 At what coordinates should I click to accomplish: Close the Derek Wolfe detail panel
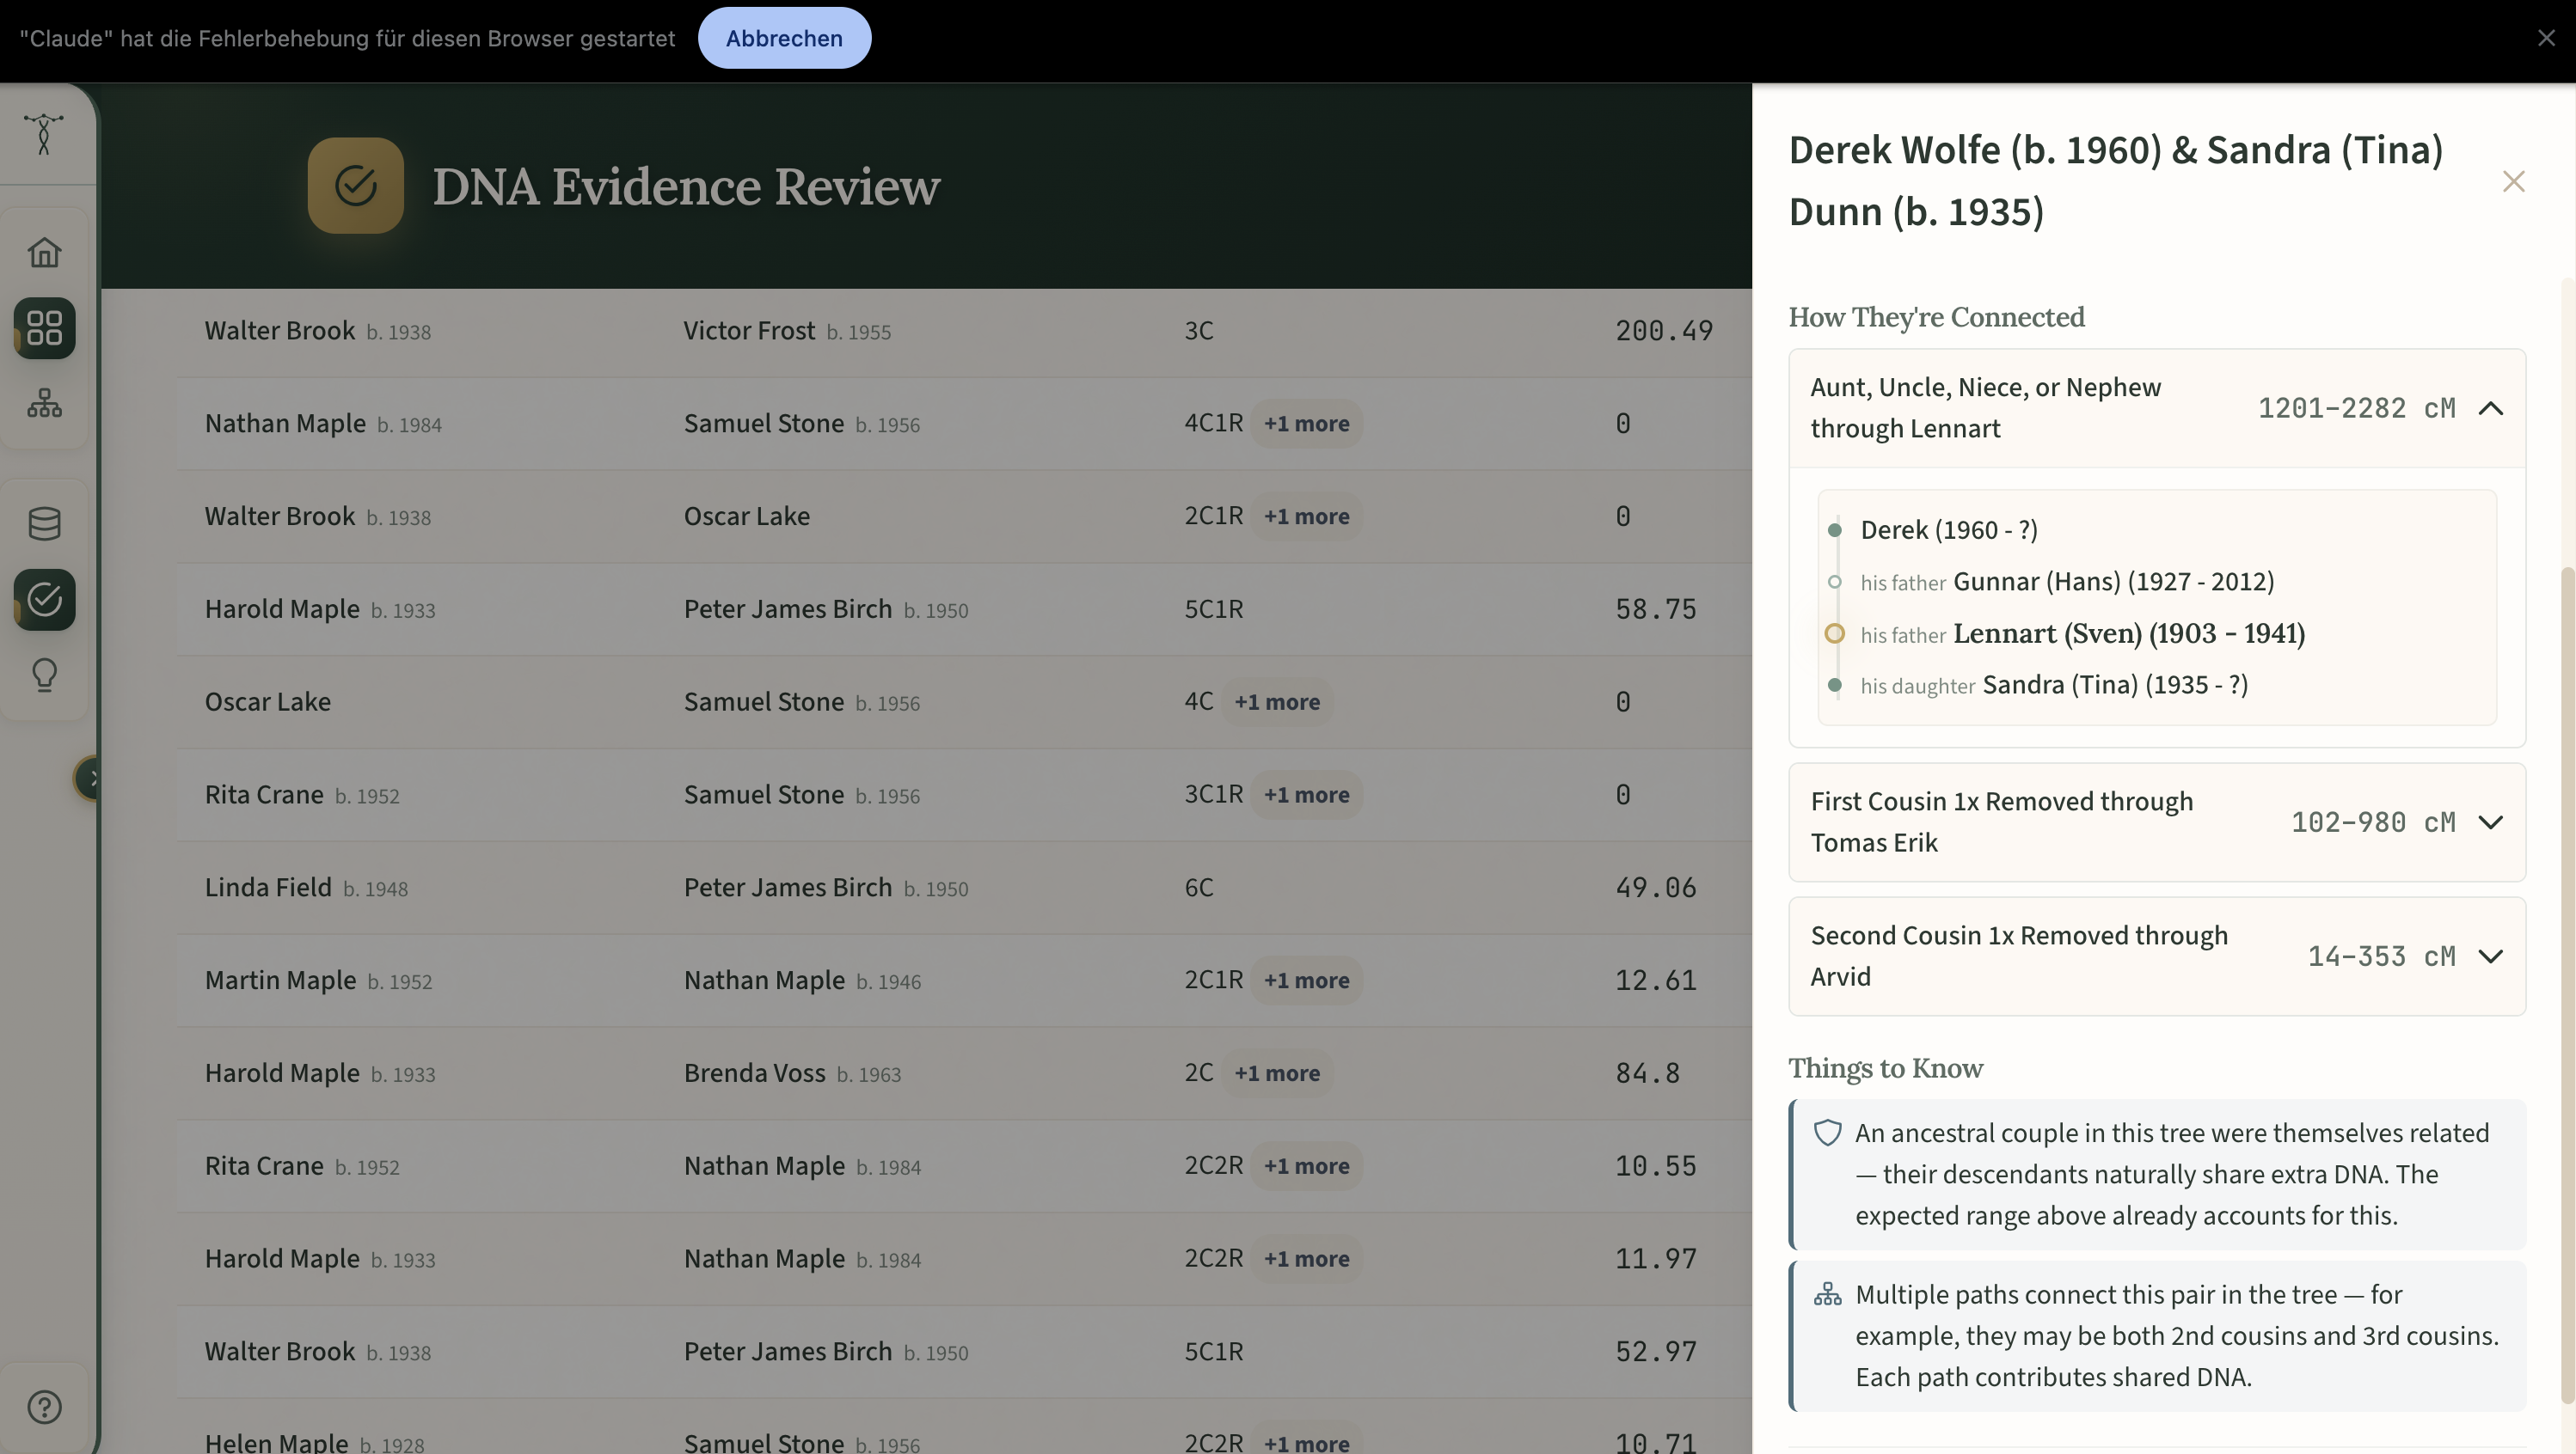[2513, 180]
